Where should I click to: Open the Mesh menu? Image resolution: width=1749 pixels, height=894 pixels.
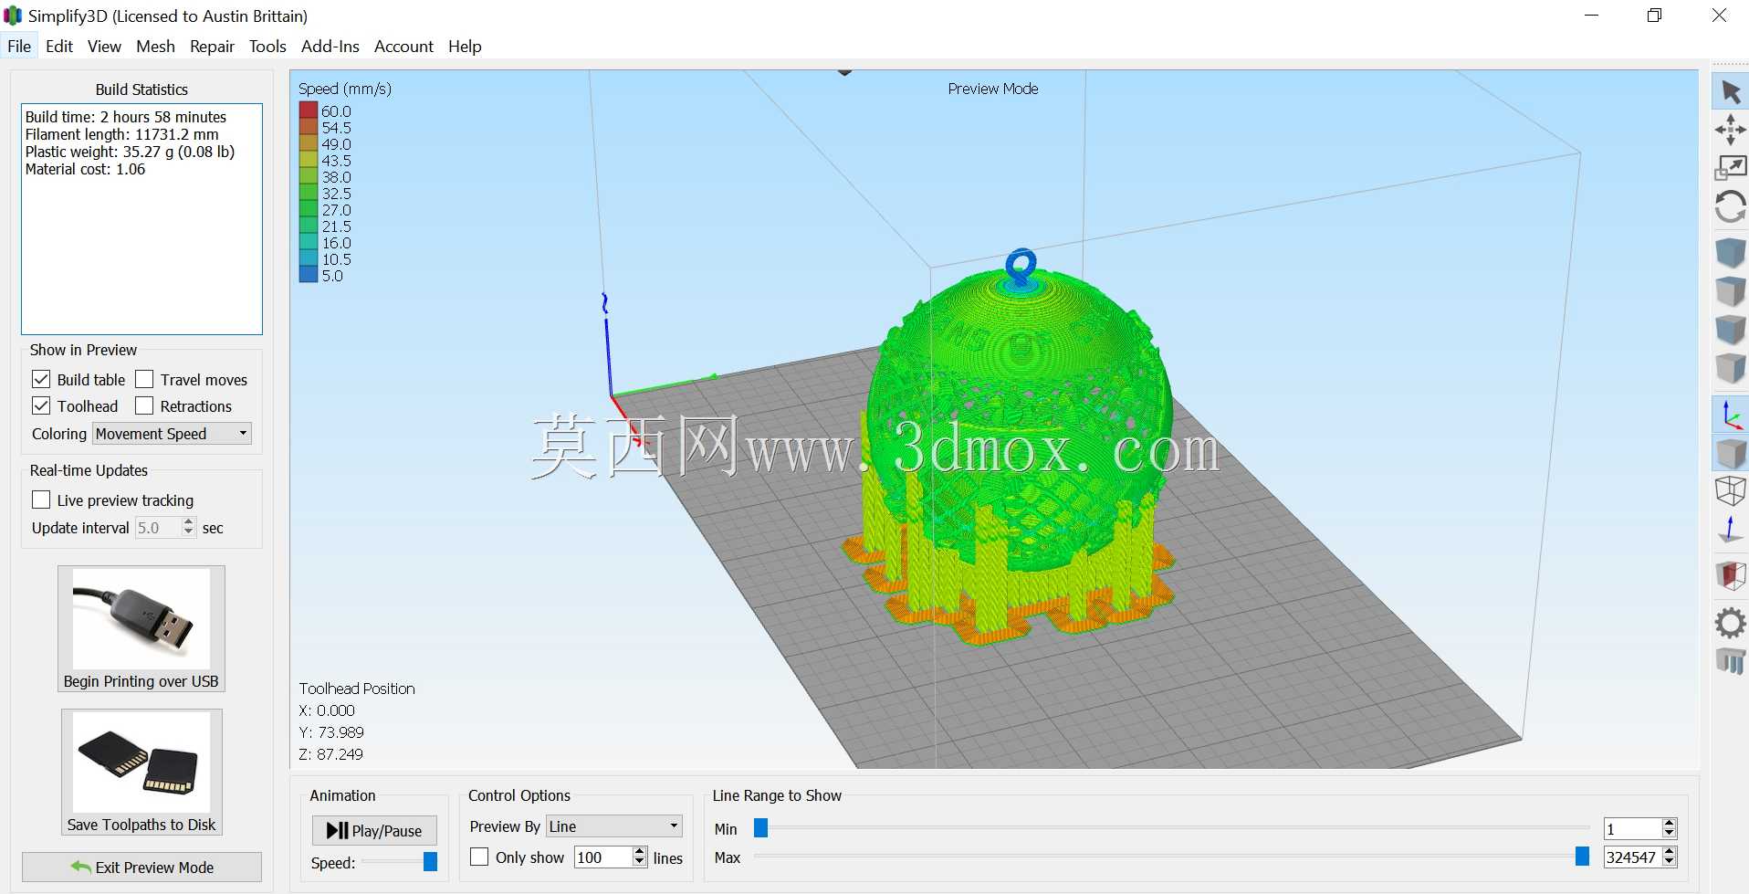[155, 47]
